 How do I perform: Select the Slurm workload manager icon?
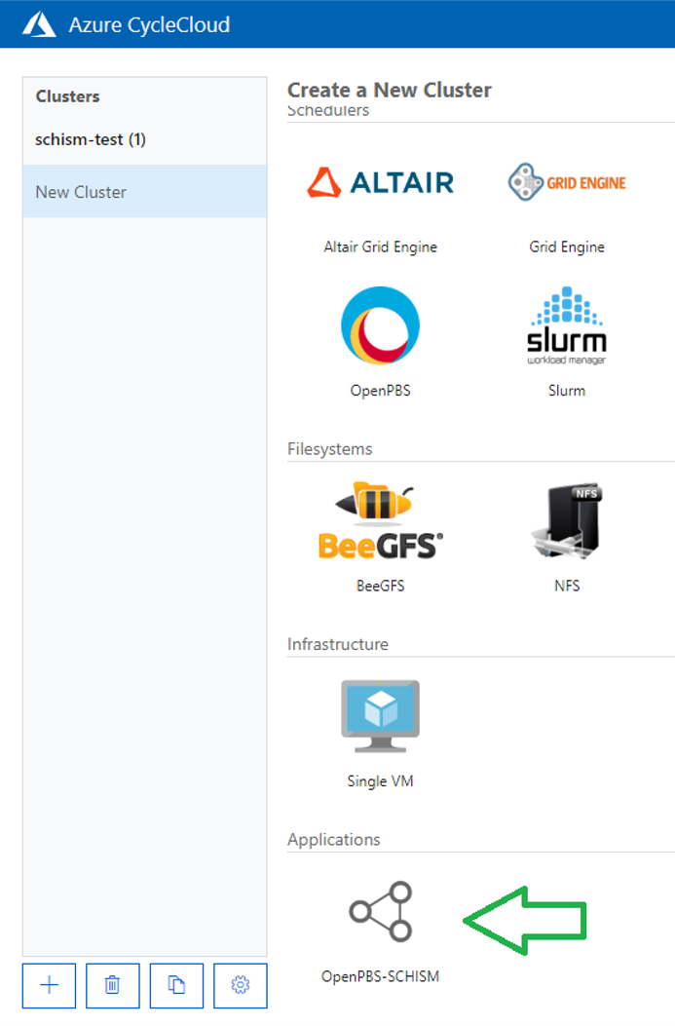(567, 325)
